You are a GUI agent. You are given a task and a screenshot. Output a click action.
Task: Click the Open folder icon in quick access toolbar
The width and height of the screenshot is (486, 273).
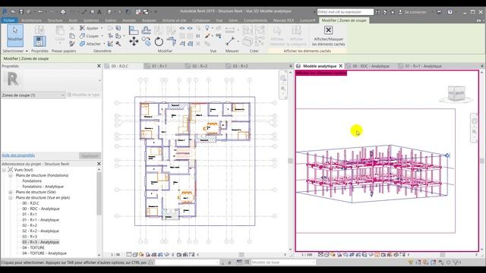[x=14, y=12]
